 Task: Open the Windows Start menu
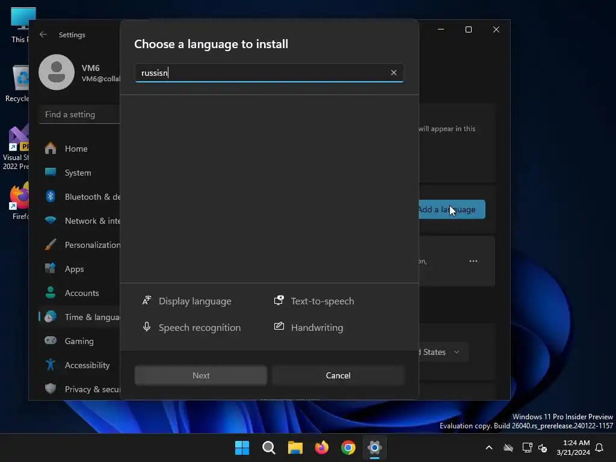point(242,448)
